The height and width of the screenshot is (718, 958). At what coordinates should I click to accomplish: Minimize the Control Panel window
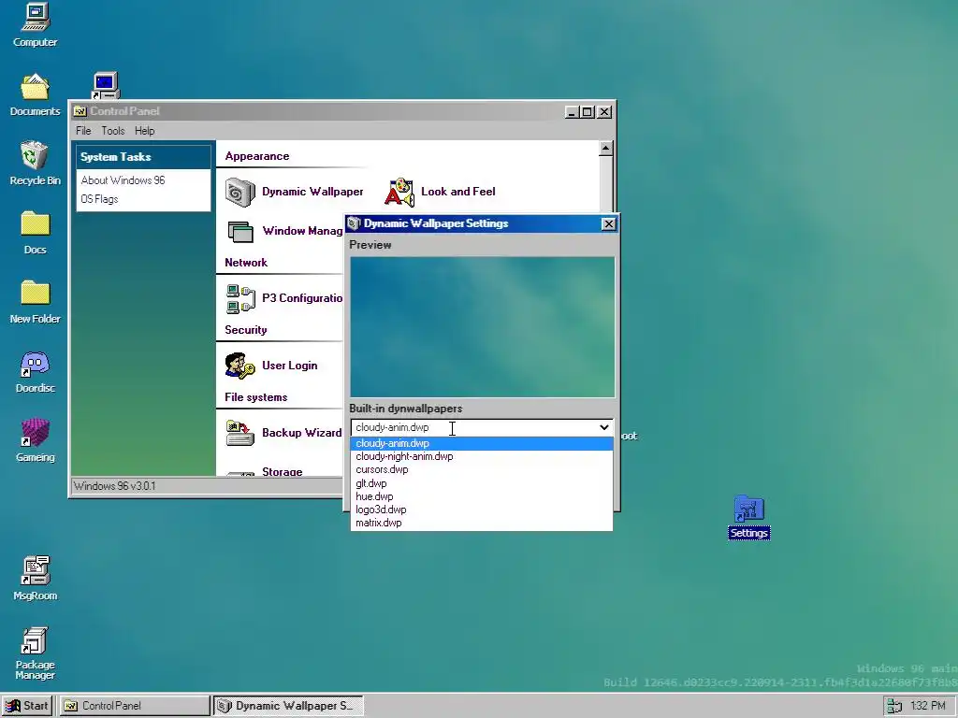pos(572,112)
